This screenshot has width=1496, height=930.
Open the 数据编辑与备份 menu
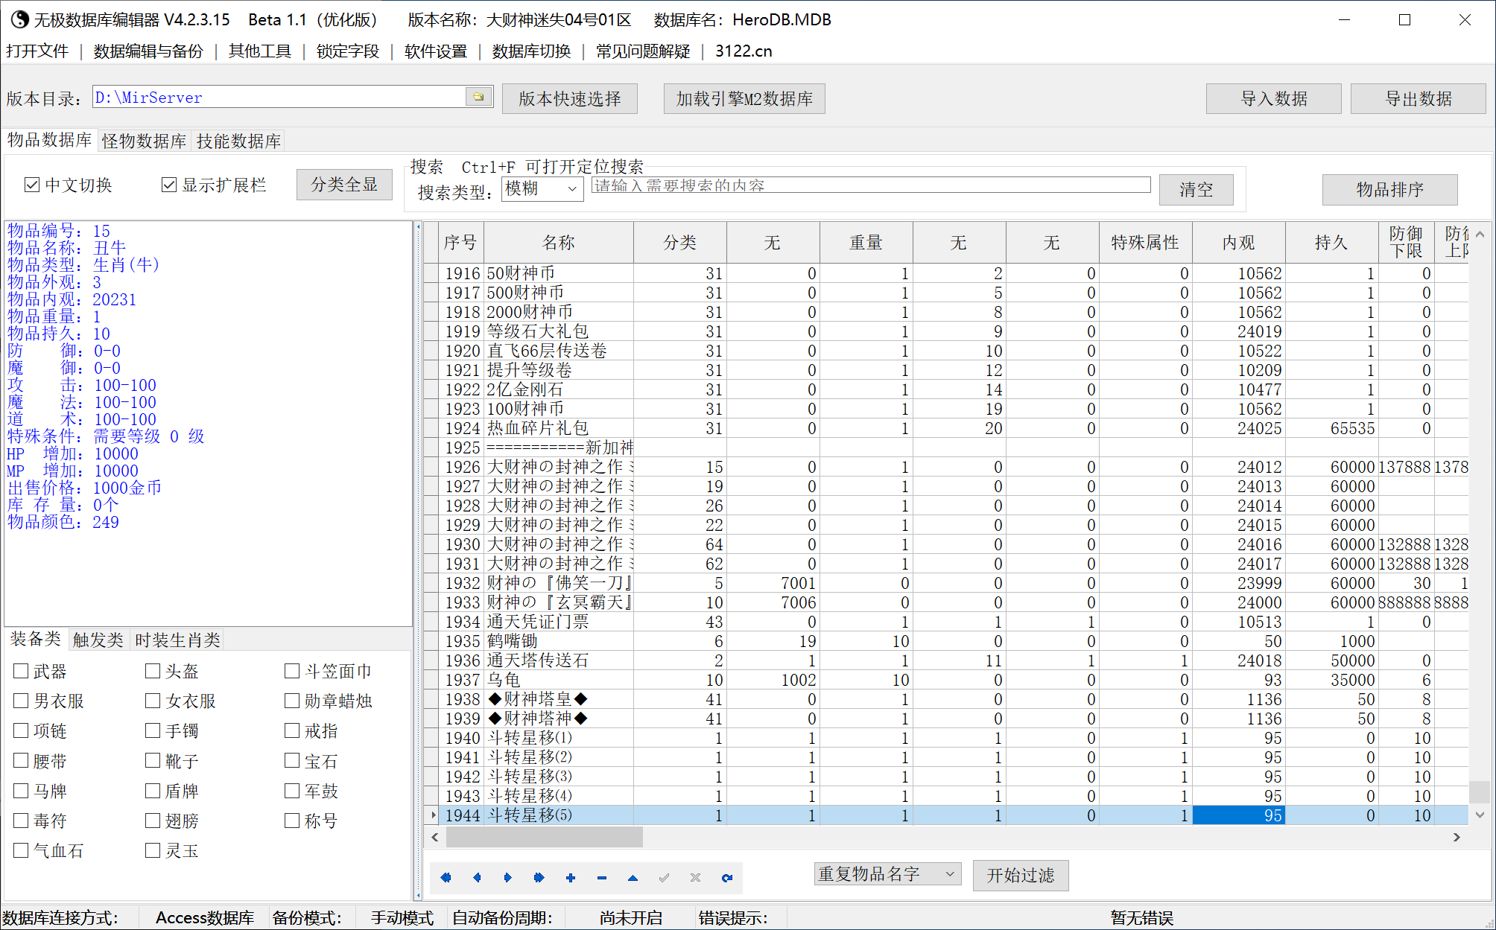(x=148, y=51)
